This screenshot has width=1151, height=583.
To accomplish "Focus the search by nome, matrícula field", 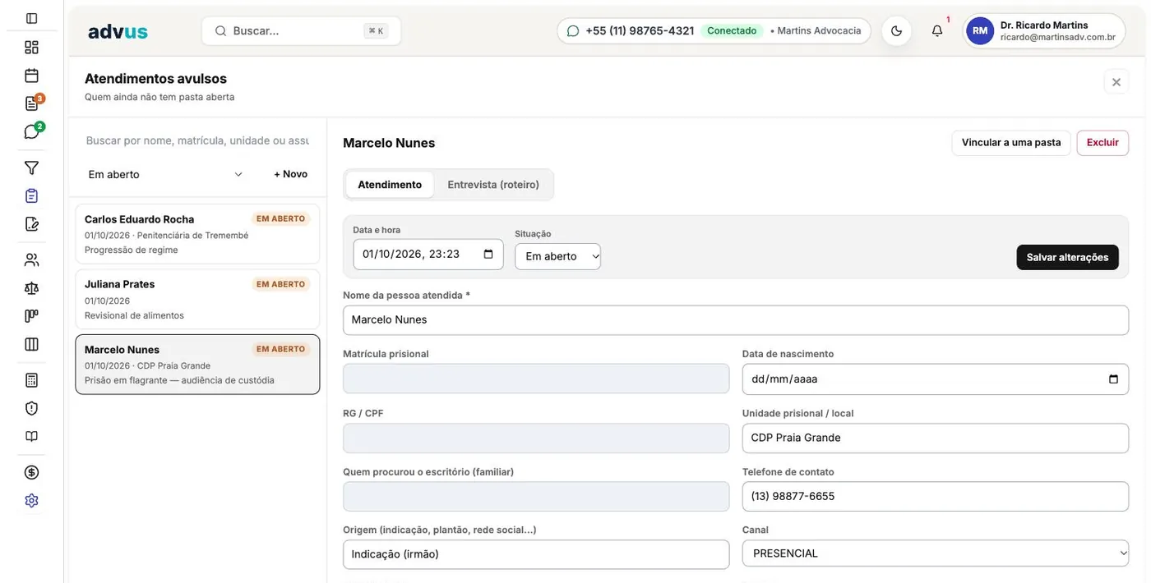I will click(197, 140).
